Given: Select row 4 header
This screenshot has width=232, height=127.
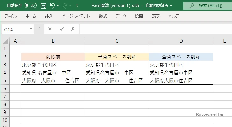Looking at the screenshot, I should coord(5,73).
